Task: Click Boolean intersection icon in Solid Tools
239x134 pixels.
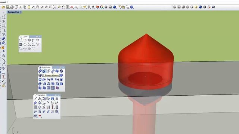Action: [x=49, y=71]
